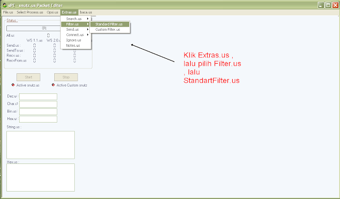Click inside the String.us text area
Image resolution: width=340 pixels, height=199 pixels.
click(x=40, y=145)
